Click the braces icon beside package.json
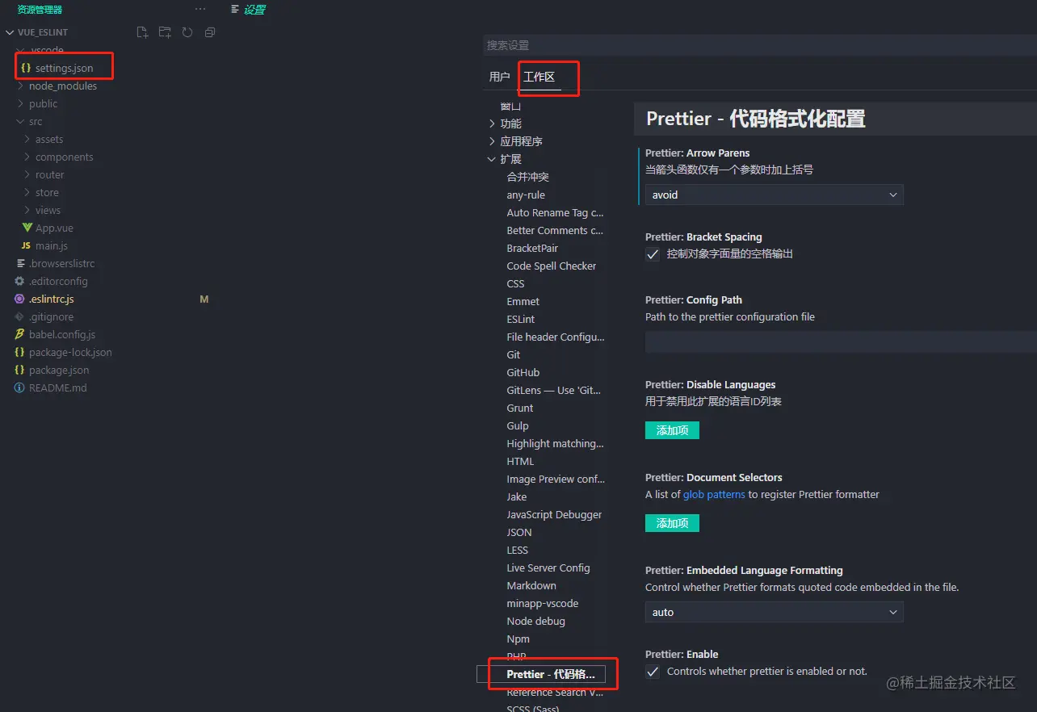The image size is (1037, 712). pyautogui.click(x=20, y=370)
